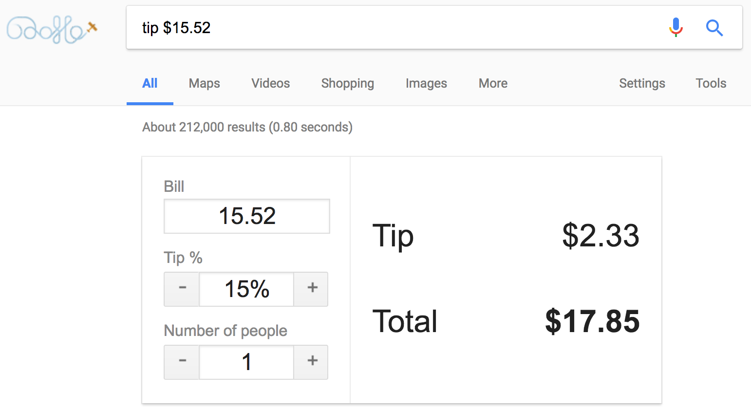Click the search box containing tip $15.52
Viewport: 751px width, 410px height.
point(390,28)
